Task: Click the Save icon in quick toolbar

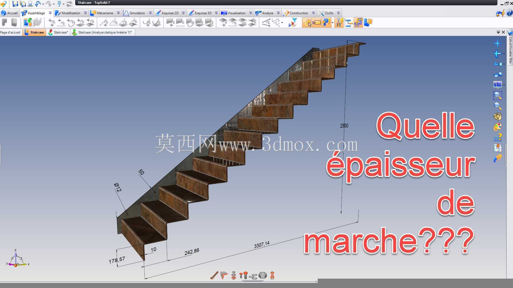Action: 15,4
